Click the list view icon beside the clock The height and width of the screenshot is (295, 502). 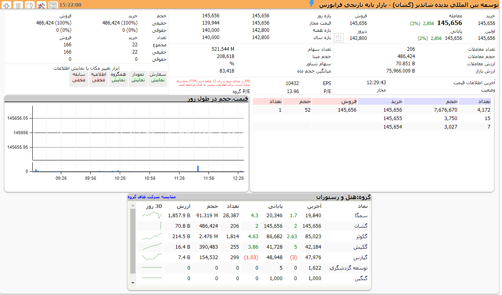point(53,5)
